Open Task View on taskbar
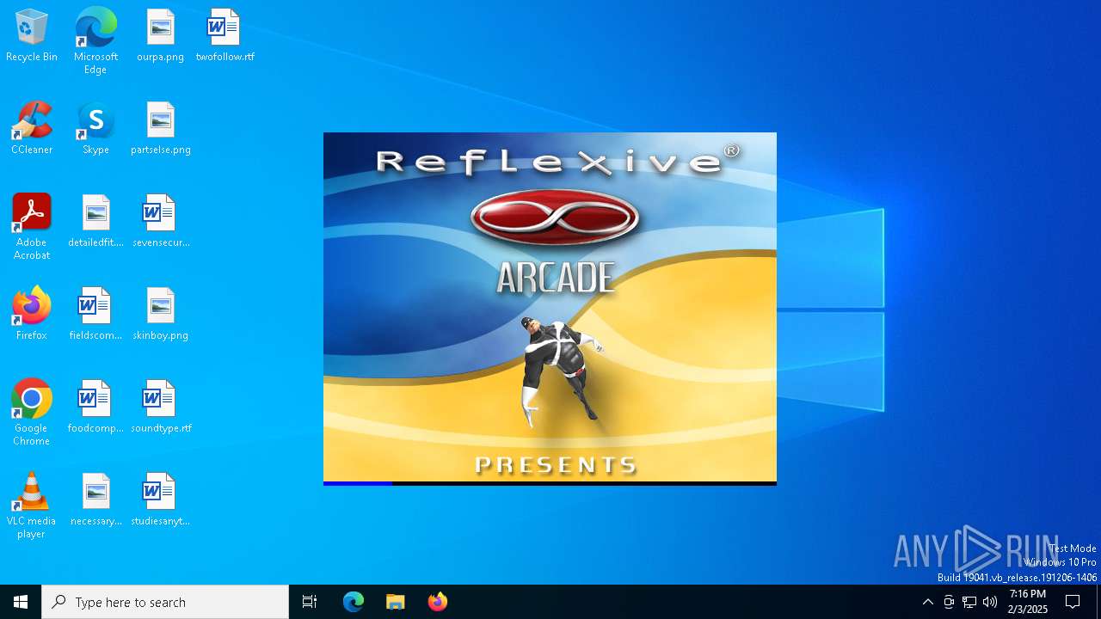The width and height of the screenshot is (1101, 619). (310, 602)
